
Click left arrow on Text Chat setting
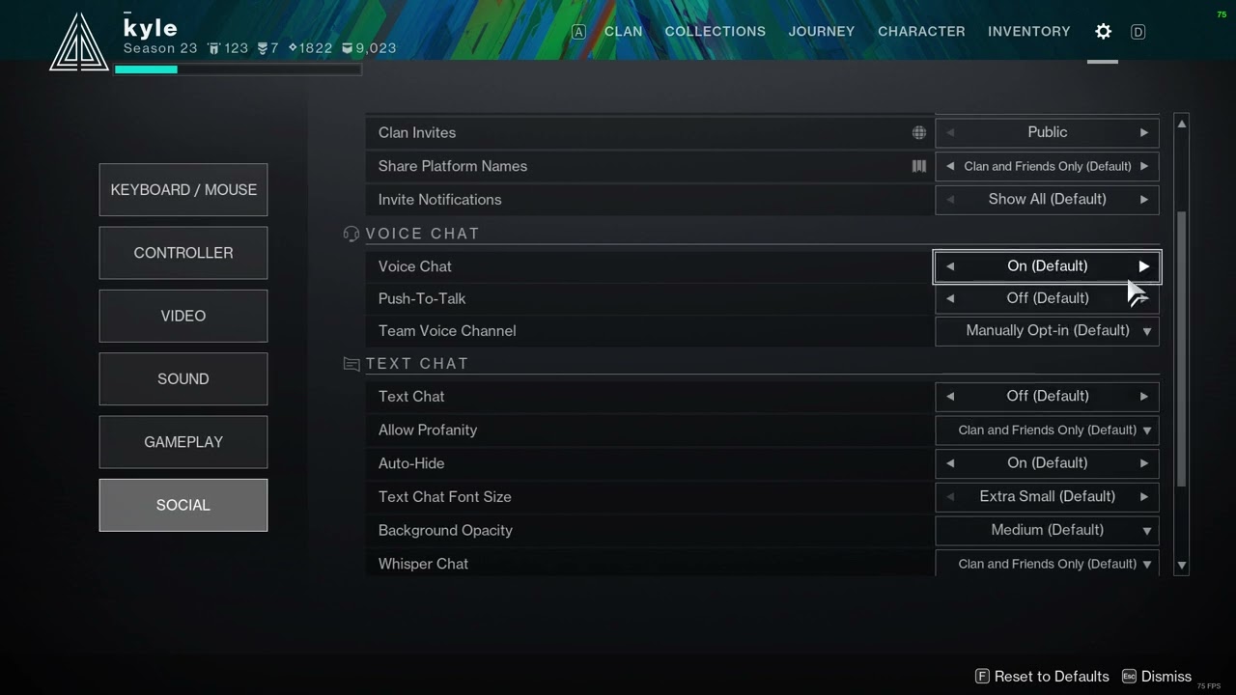point(950,397)
